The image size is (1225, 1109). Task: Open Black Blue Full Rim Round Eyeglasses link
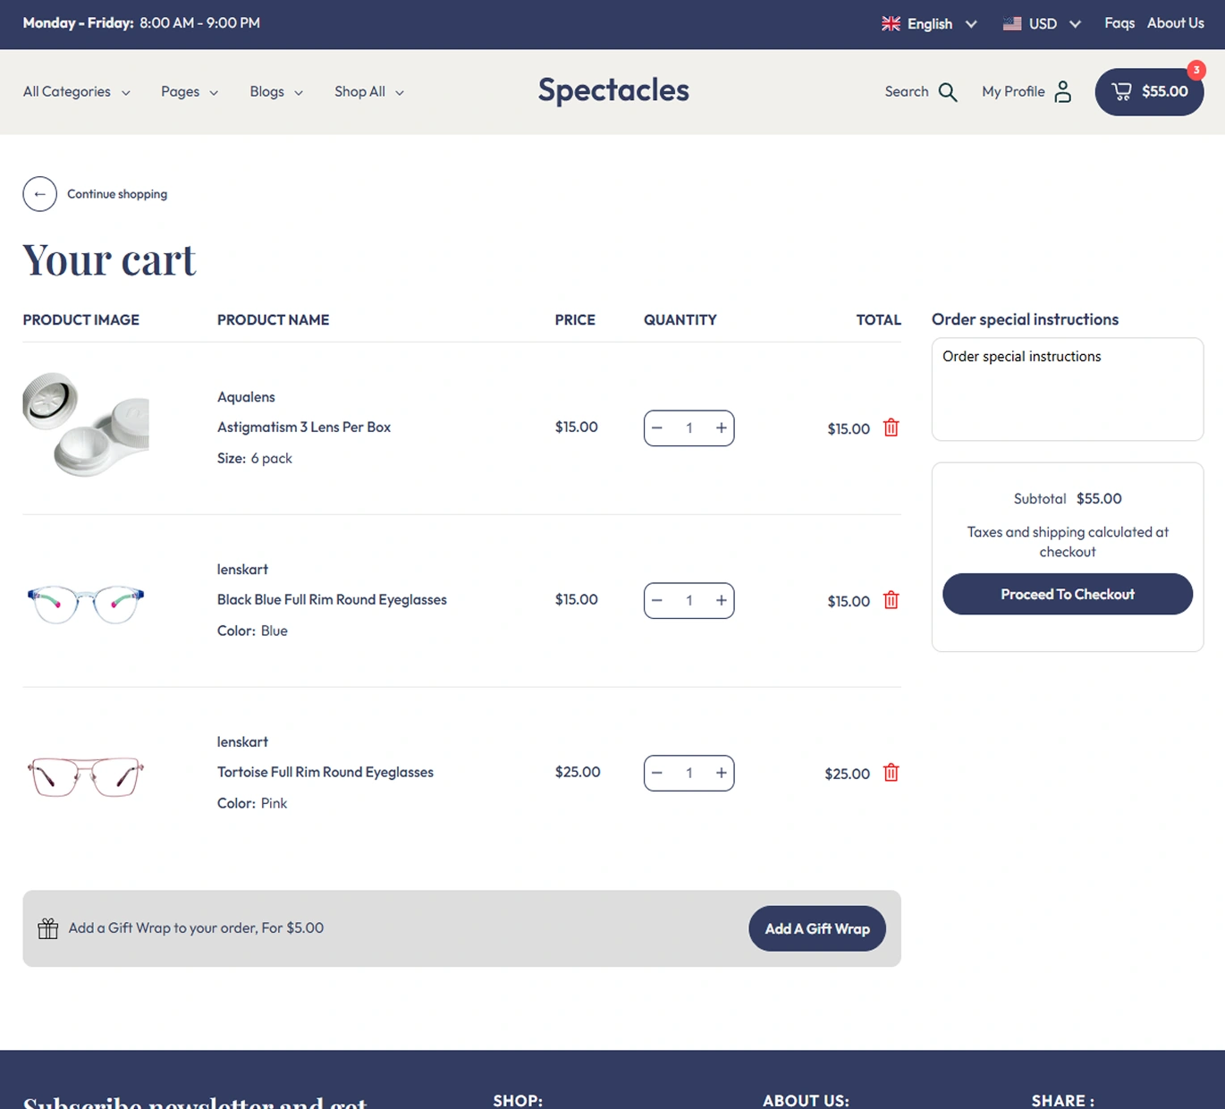[x=332, y=600]
